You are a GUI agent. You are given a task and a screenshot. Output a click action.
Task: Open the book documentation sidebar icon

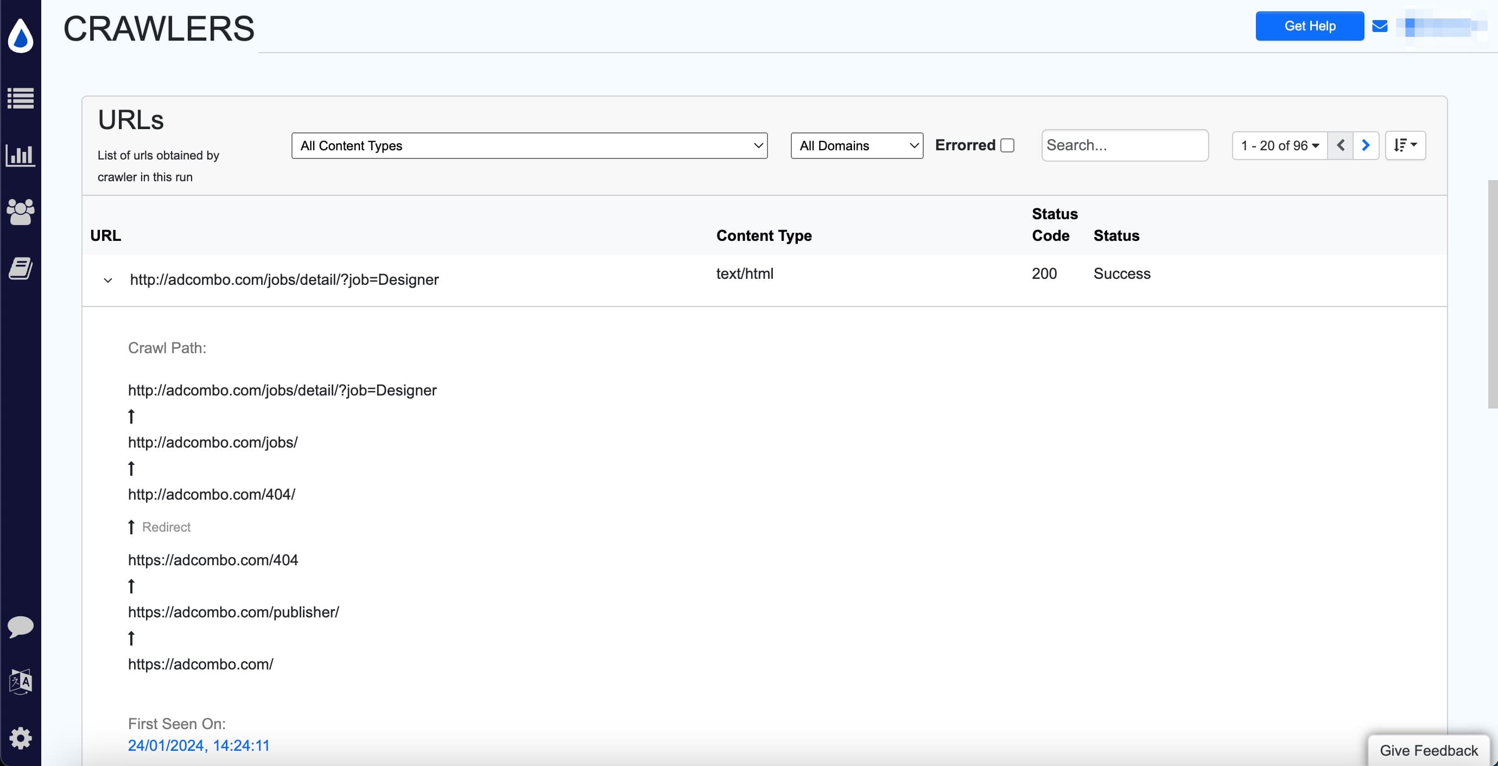tap(21, 269)
